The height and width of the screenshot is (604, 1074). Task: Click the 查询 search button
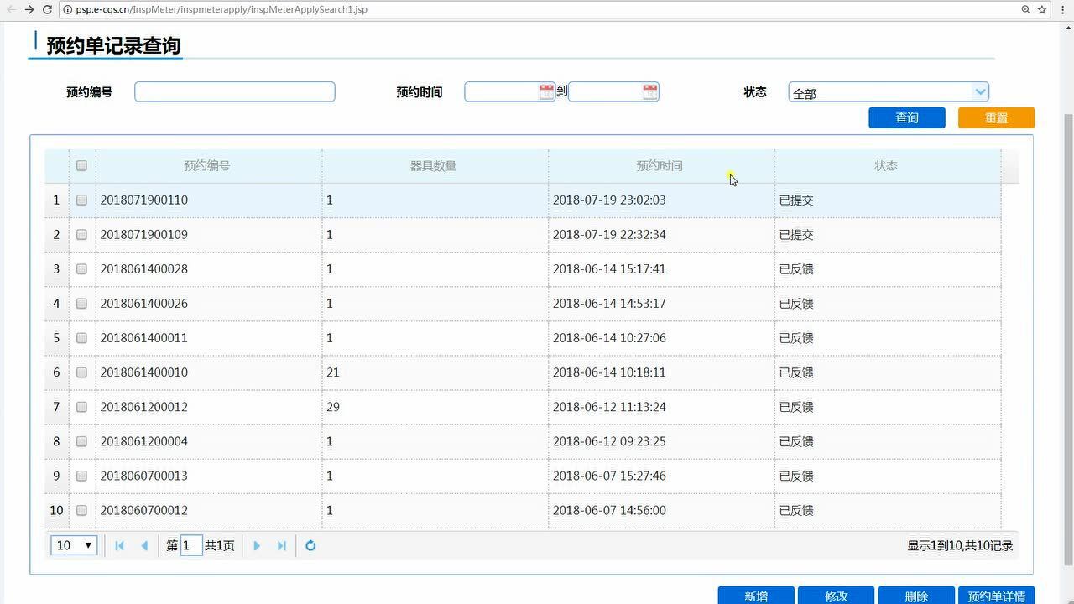[x=907, y=117]
